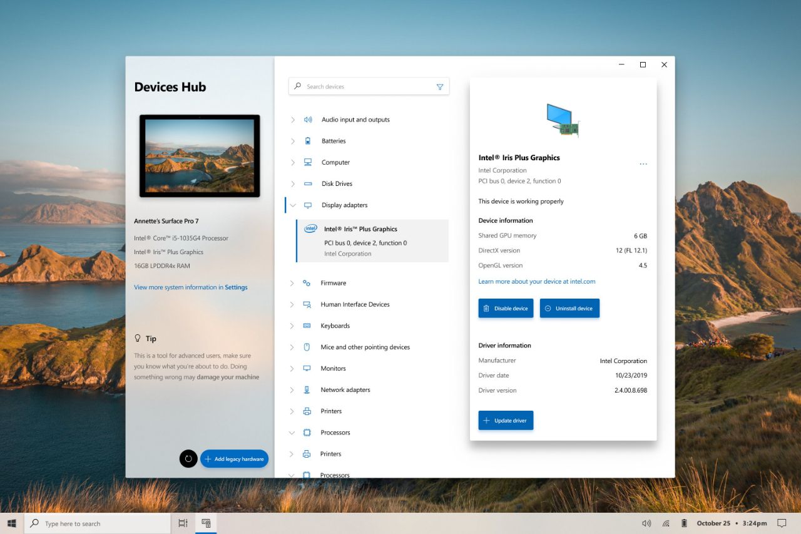Screen dimensions: 801x534
Task: Click the Keyboards category icon
Action: tap(307, 326)
